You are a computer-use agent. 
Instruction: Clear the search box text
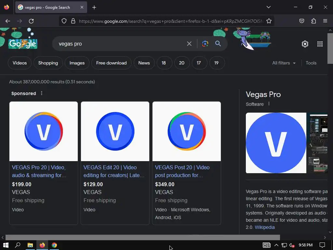tap(189, 44)
